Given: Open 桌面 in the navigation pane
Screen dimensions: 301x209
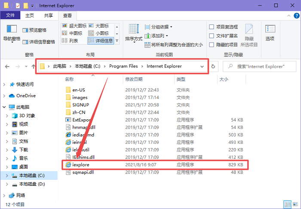Looking at the screenshot, I should tap(24, 167).
